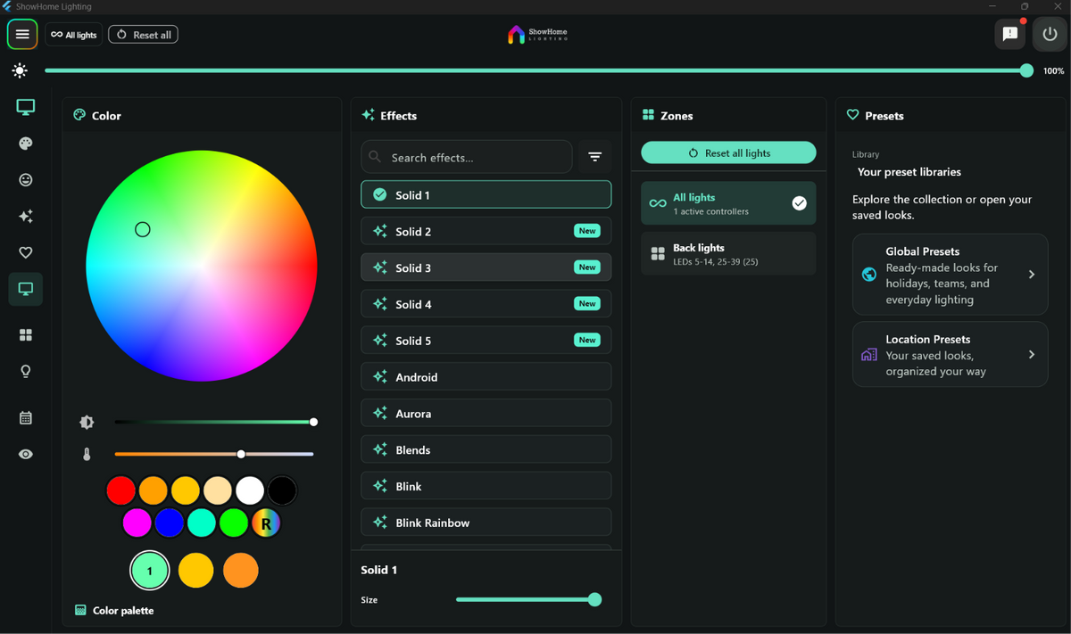
Task: Click the Color panel palette icon
Action: click(79, 115)
